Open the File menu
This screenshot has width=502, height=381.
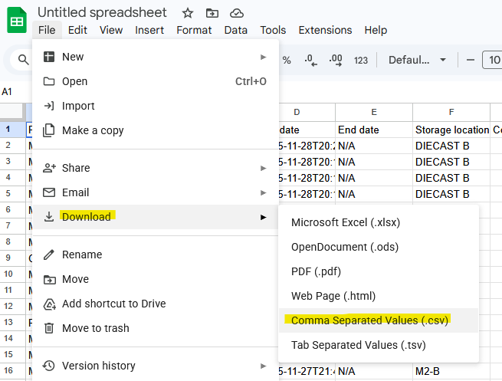(47, 30)
